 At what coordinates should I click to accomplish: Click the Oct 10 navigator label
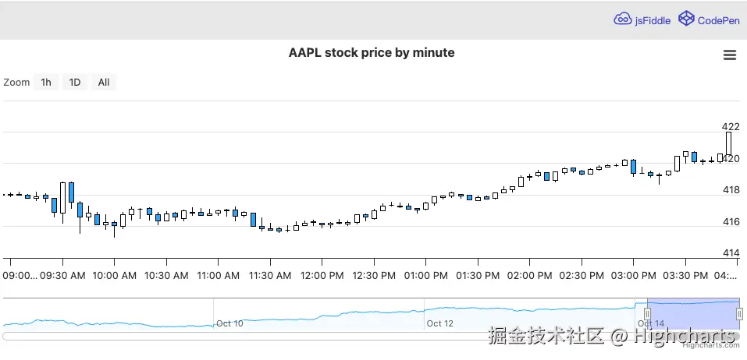click(229, 323)
